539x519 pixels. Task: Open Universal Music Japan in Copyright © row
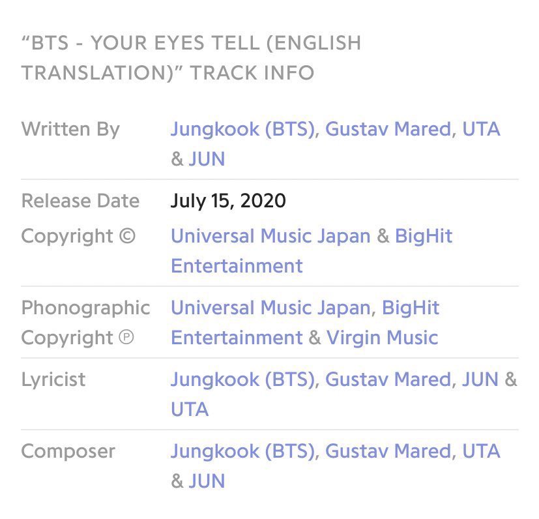(x=271, y=236)
